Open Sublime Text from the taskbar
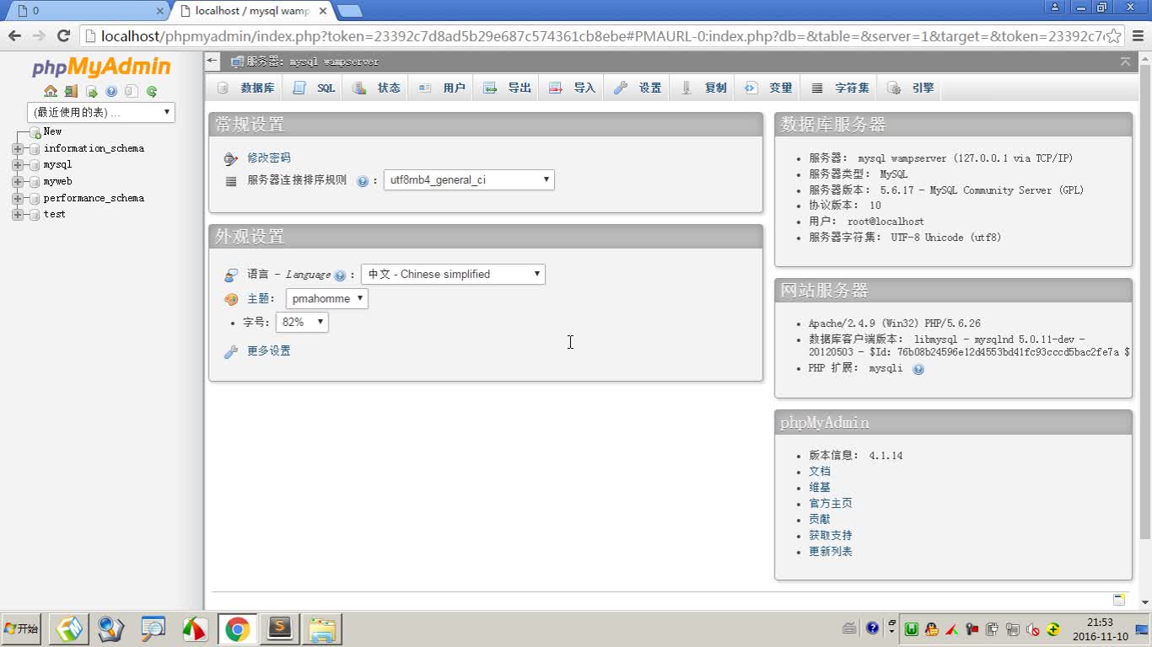The height and width of the screenshot is (647, 1152). tap(280, 629)
